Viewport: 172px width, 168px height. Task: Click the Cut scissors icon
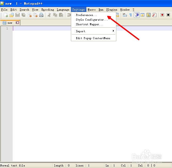point(49,15)
